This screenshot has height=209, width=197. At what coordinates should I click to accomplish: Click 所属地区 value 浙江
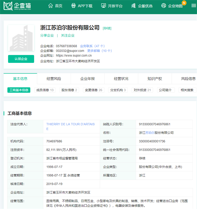pyautogui.click(x=142, y=175)
